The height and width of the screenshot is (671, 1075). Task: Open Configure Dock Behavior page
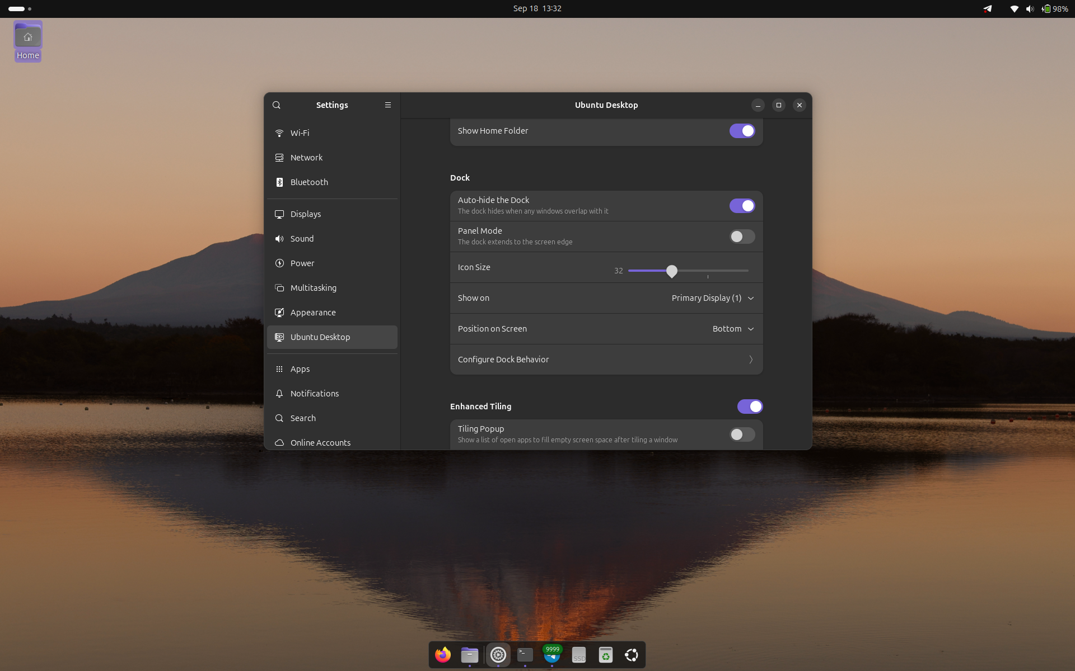click(x=606, y=360)
